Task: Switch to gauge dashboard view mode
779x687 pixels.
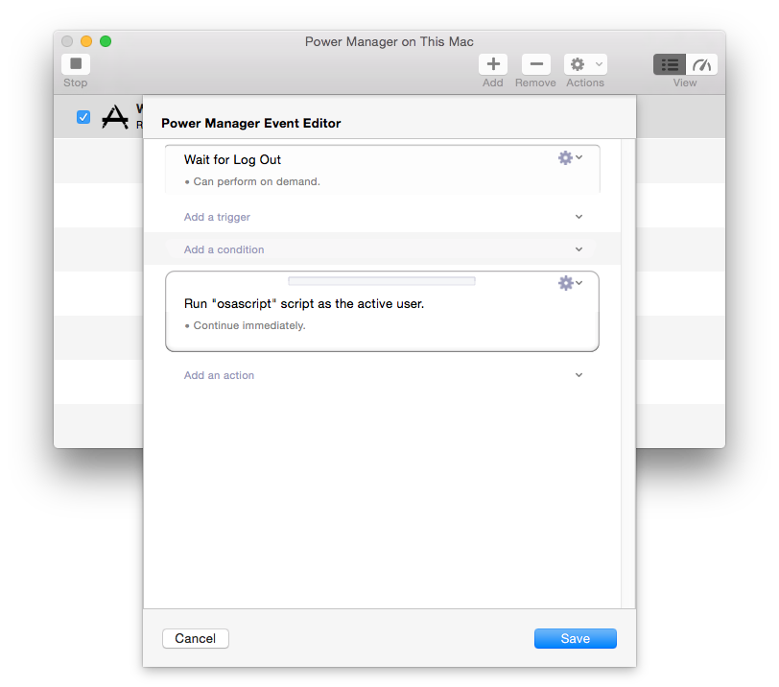Action: pos(701,64)
